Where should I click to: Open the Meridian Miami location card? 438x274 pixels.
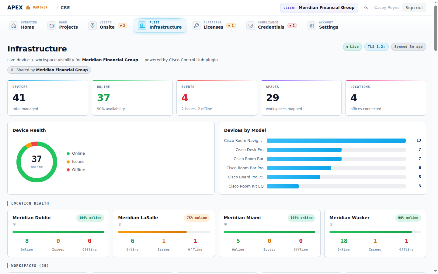[269, 233]
